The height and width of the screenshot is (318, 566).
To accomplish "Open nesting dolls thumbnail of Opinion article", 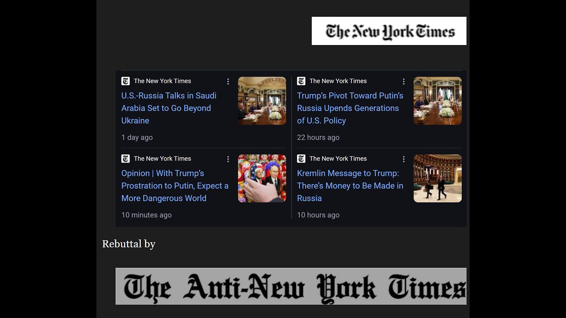I will (x=262, y=178).
